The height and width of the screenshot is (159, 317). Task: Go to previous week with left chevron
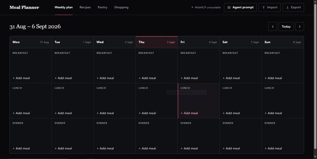coord(273,26)
